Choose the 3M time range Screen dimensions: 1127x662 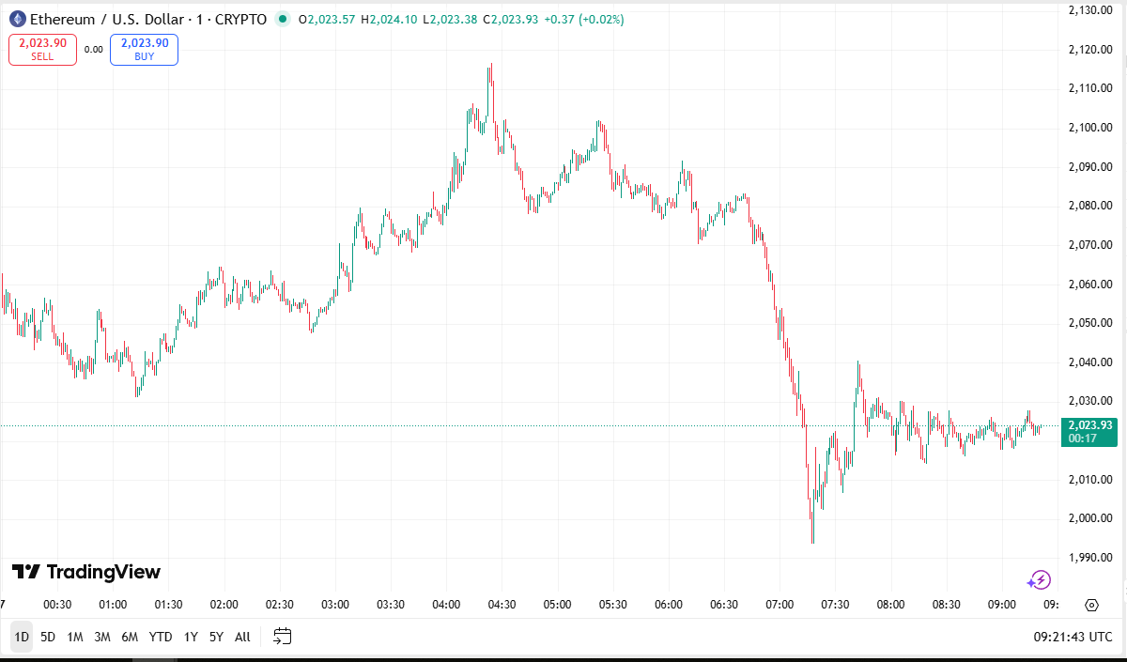pos(102,637)
